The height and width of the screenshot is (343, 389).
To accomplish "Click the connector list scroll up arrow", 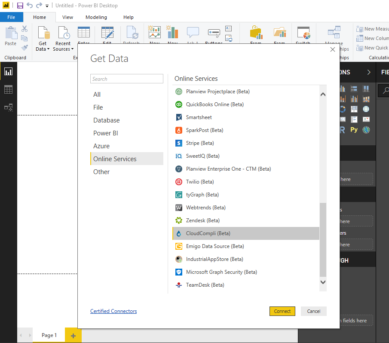I will coord(323,95).
